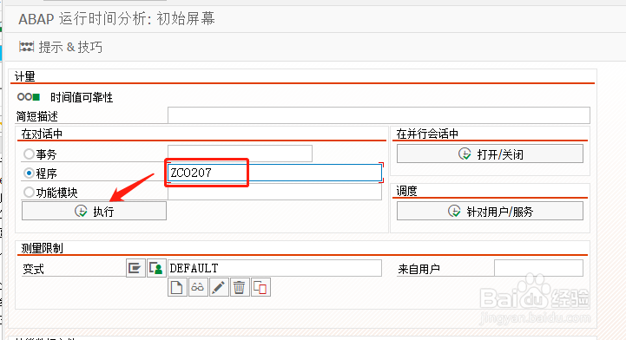Display variant using the glasses icon
626x340 pixels.
[198, 287]
